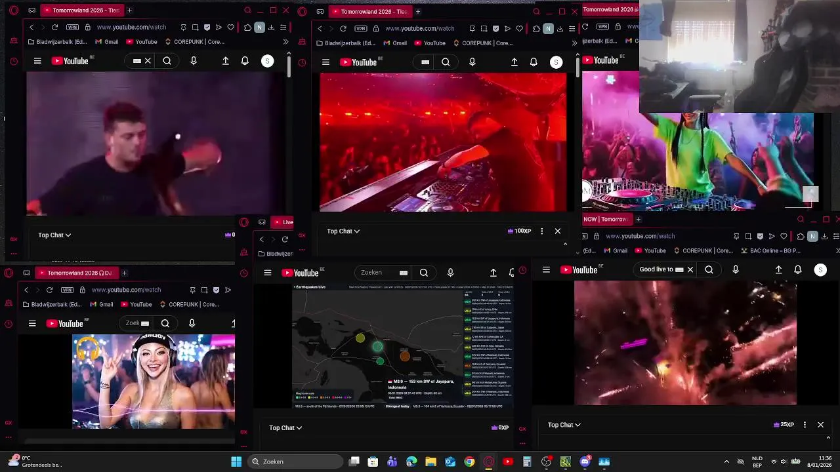
Task: Click the 25XP chat button
Action: pyautogui.click(x=784, y=425)
